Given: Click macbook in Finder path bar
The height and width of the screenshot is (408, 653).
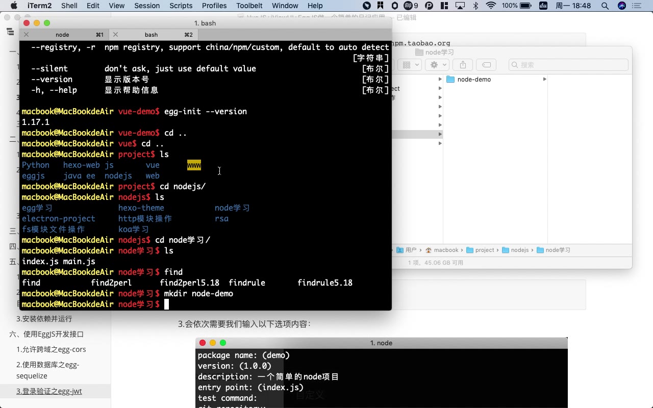Looking at the screenshot, I should click(442, 250).
